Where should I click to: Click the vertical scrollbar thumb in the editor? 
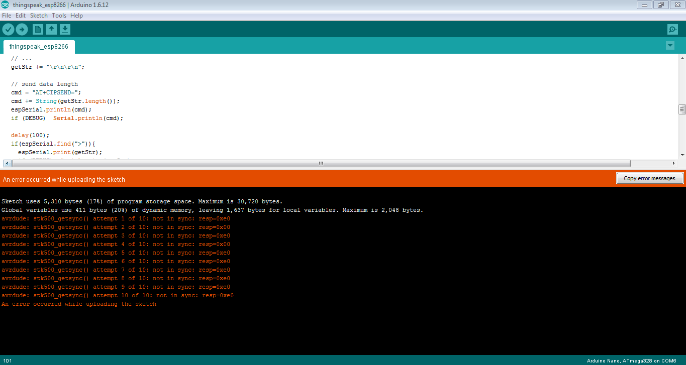click(682, 109)
